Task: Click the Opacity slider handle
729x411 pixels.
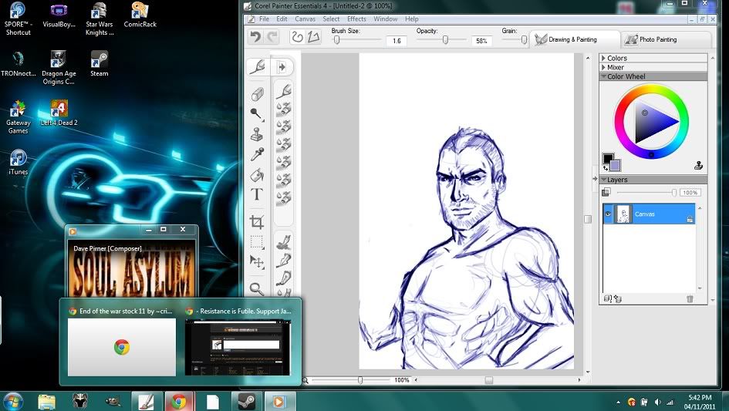Action: [x=445, y=40]
